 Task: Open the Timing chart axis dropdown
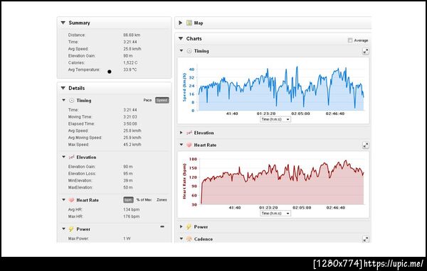point(275,119)
